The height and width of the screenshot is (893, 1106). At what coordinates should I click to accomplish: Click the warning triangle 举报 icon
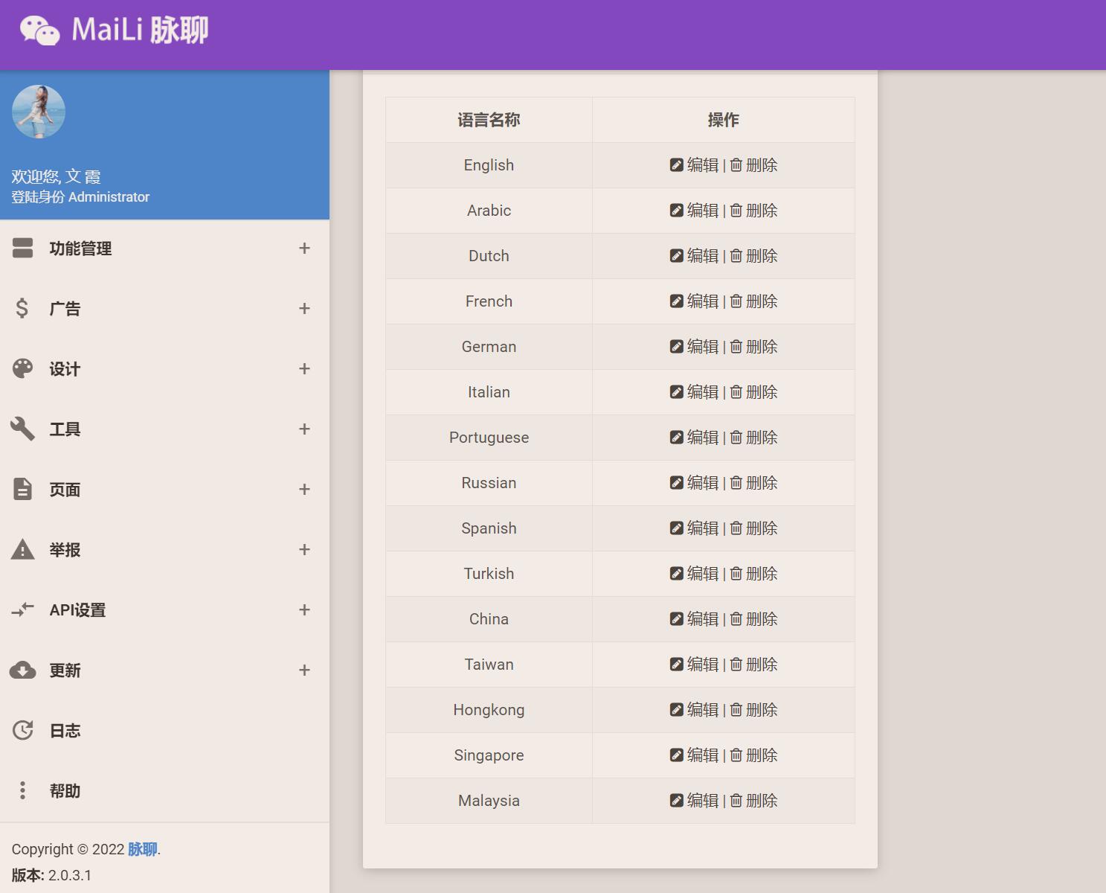22,549
